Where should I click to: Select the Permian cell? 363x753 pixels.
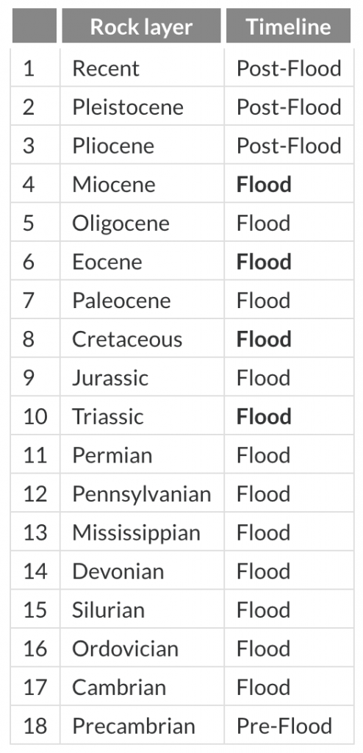[x=142, y=454]
